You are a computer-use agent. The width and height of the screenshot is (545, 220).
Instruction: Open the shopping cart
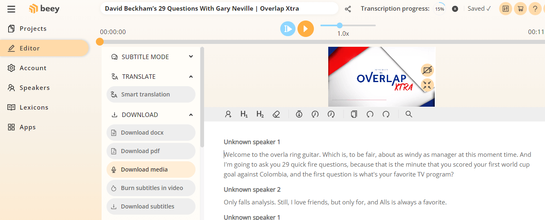[520, 9]
